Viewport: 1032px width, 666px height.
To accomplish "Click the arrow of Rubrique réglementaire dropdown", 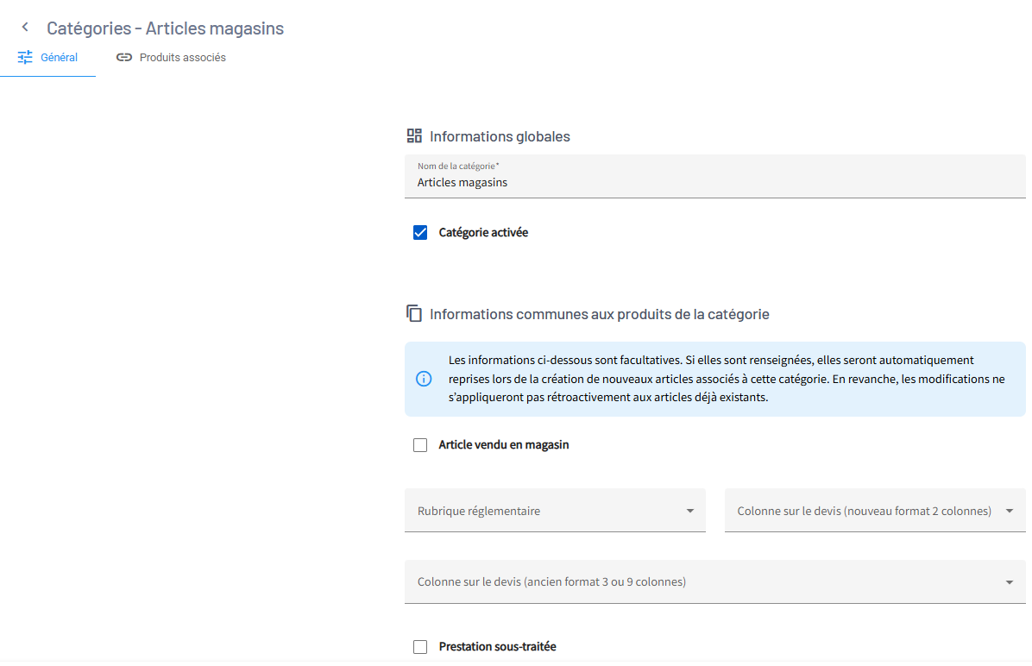I will [x=689, y=511].
